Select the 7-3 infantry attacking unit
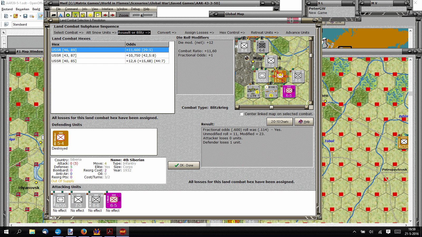 click(x=78, y=201)
